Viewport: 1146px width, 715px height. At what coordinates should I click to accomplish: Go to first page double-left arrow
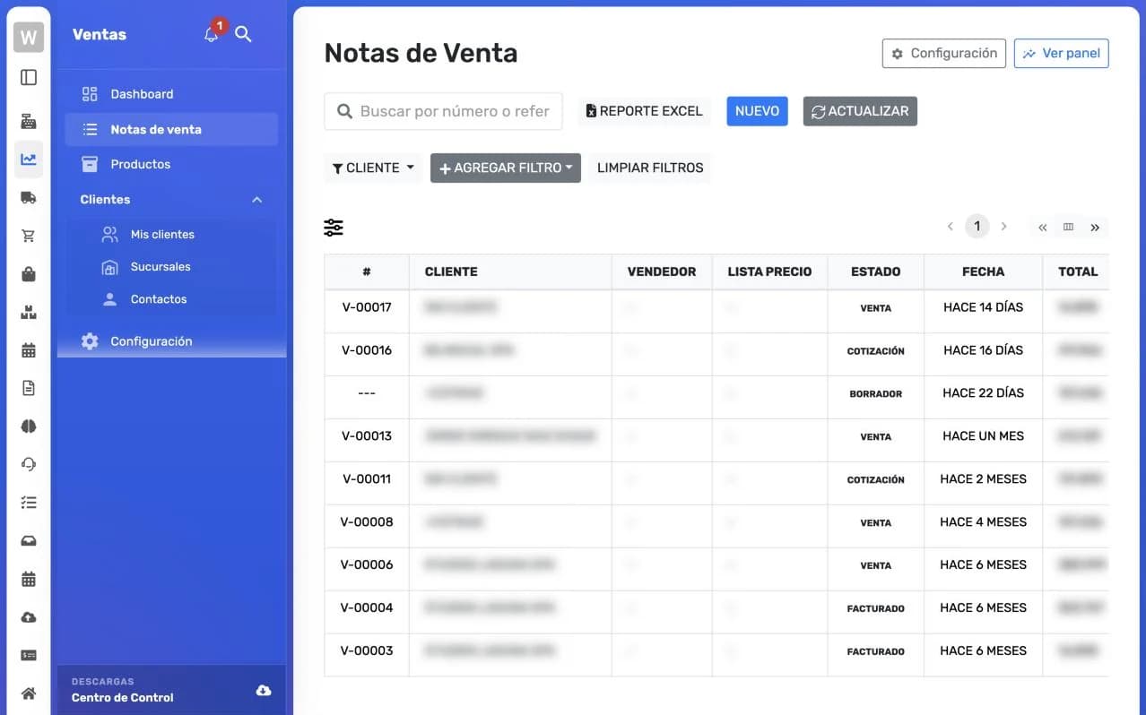coord(1042,227)
